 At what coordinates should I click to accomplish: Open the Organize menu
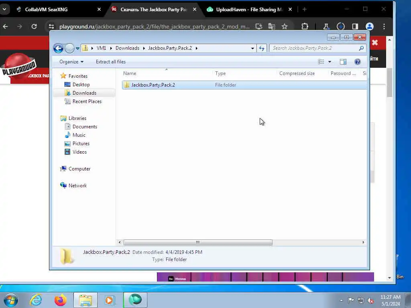(x=71, y=62)
